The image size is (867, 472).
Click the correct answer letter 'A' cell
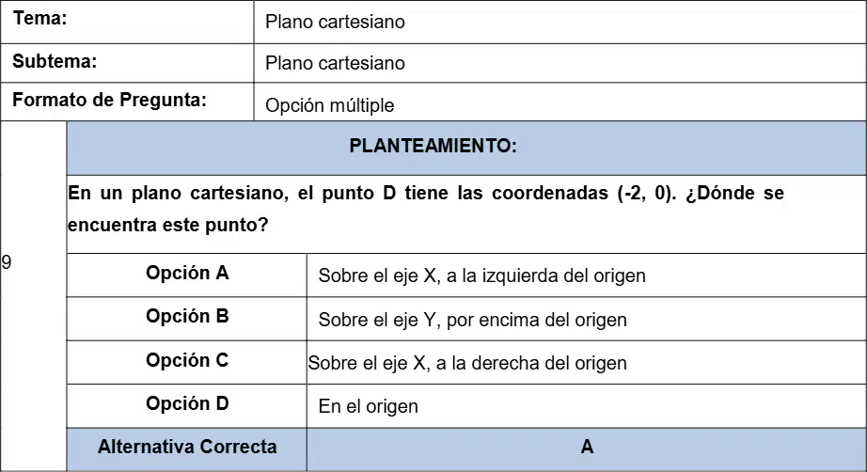coord(587,449)
